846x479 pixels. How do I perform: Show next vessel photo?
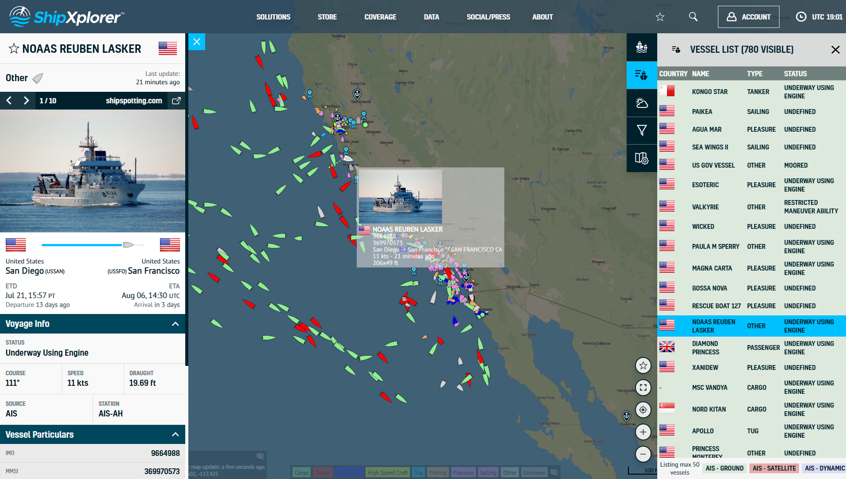click(x=26, y=101)
